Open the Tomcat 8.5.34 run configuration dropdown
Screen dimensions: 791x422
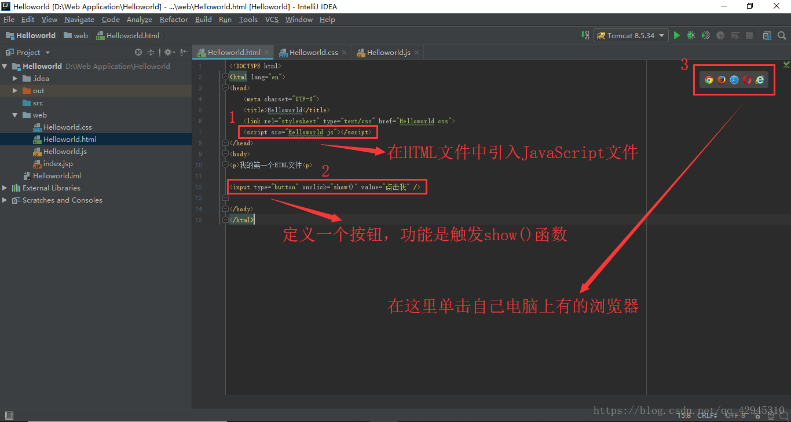(x=631, y=35)
